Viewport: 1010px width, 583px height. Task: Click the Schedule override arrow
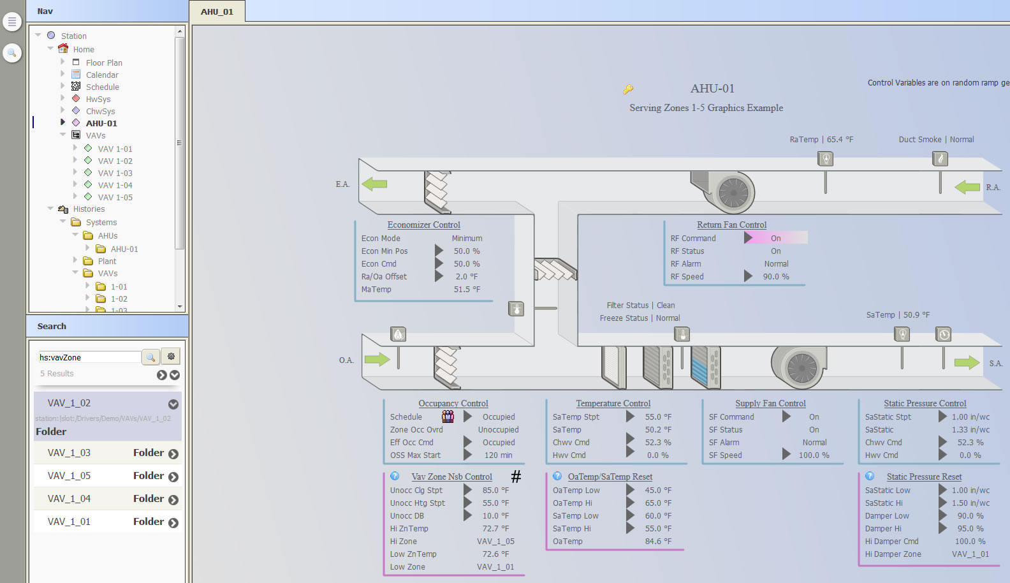[467, 417]
